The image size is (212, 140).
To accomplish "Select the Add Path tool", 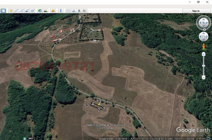I will 22,11.
